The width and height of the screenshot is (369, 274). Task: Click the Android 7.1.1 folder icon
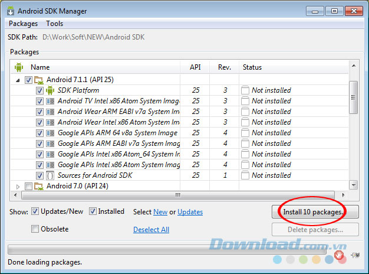39,80
